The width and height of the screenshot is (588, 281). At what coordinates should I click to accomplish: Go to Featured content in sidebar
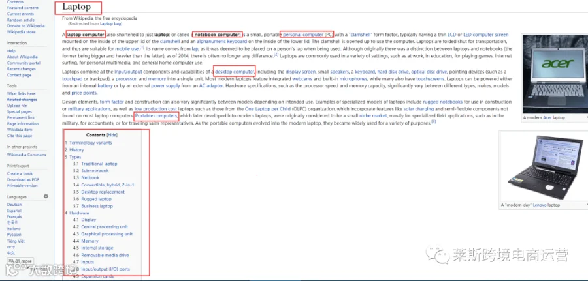click(x=22, y=8)
